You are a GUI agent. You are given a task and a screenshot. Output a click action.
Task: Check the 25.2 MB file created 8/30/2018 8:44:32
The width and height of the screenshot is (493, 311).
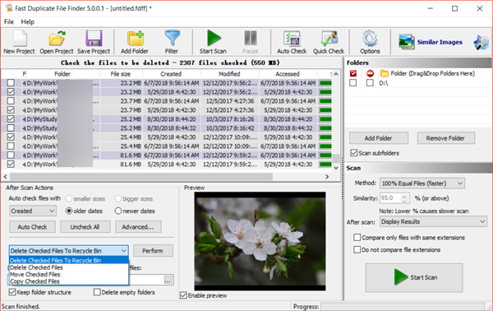pos(11,128)
